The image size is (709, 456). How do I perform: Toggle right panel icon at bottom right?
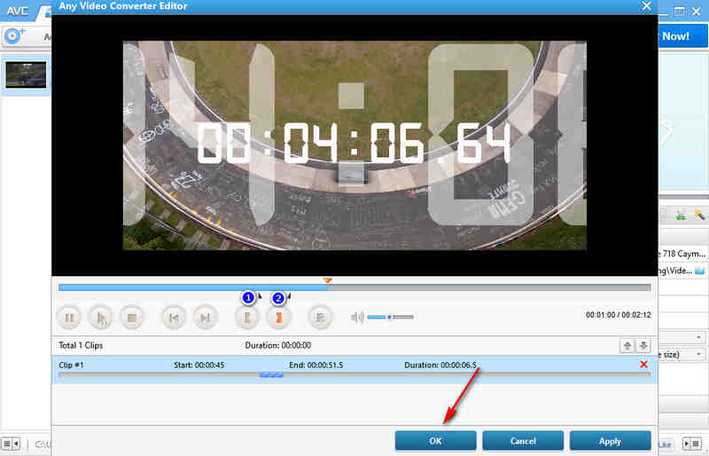[692, 444]
